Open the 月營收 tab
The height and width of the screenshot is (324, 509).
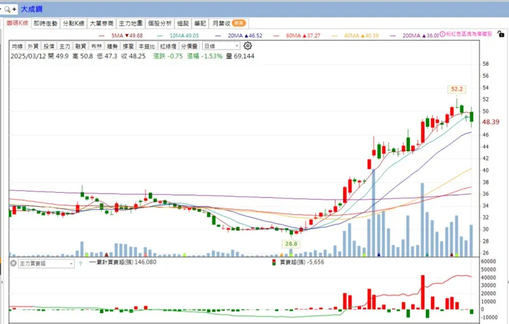[x=228, y=23]
